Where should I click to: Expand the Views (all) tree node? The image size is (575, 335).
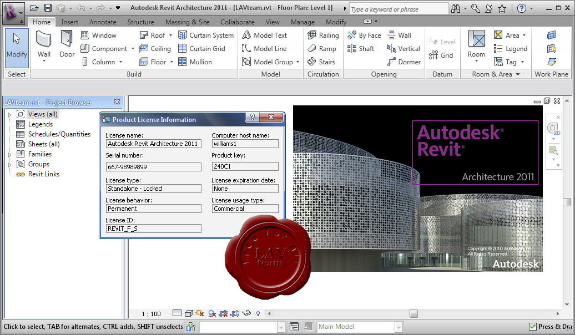click(x=9, y=115)
